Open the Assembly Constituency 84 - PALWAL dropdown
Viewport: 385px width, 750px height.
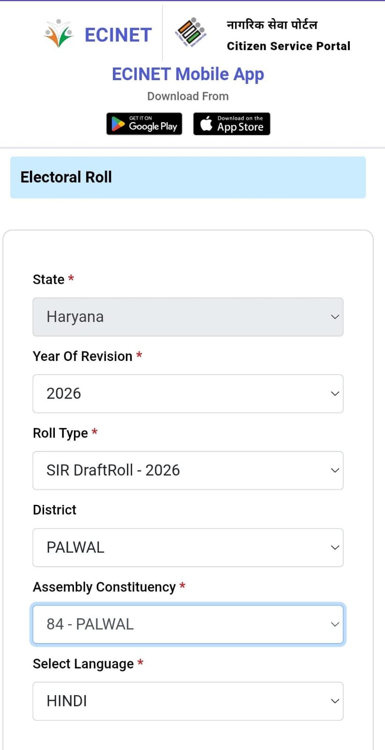188,624
